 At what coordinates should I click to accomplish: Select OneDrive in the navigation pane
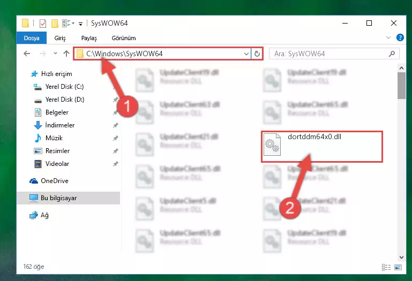55,181
